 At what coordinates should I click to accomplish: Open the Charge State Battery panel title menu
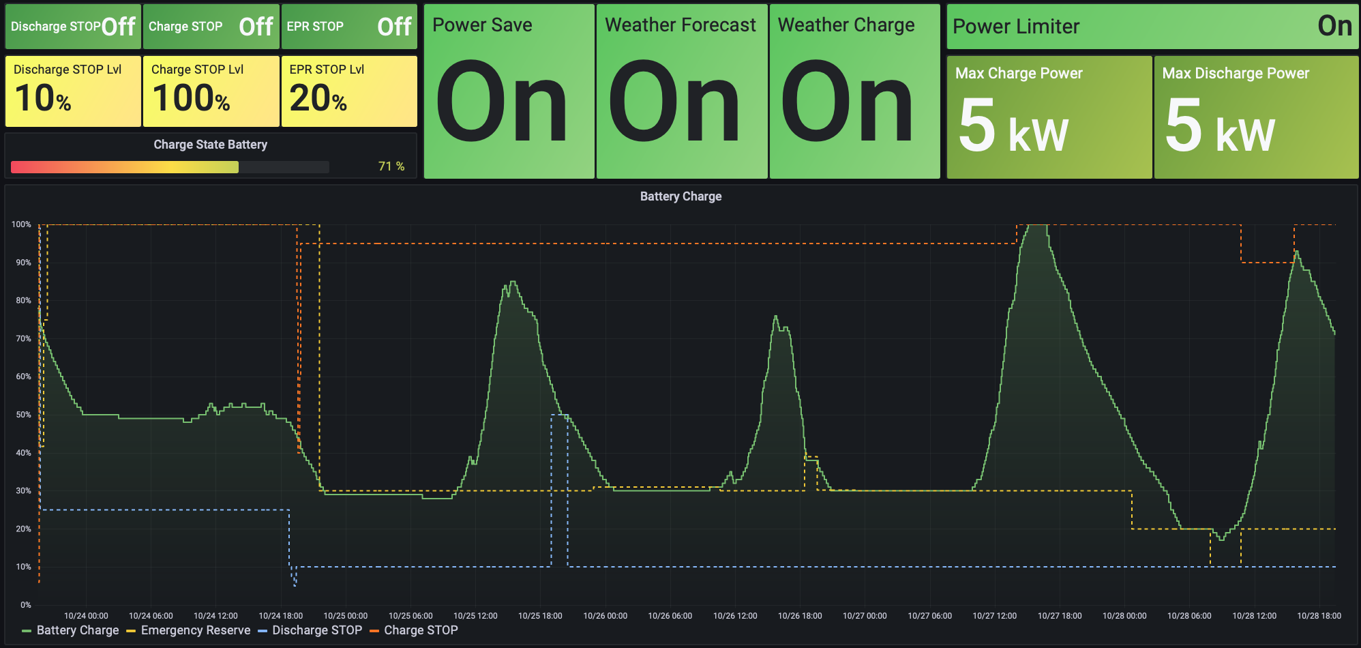pos(210,145)
